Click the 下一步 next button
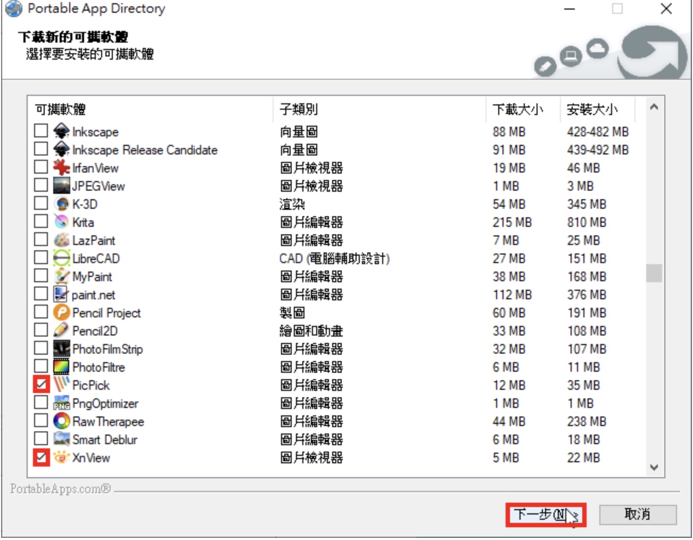Viewport: 693px width, 540px height. pos(546,515)
